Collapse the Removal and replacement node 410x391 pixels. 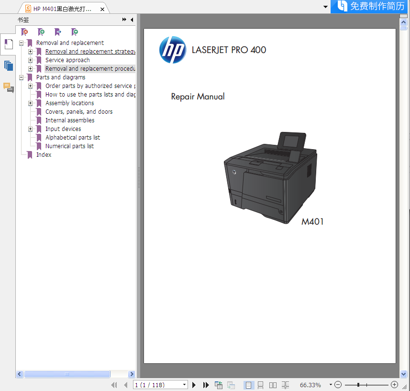coord(22,43)
